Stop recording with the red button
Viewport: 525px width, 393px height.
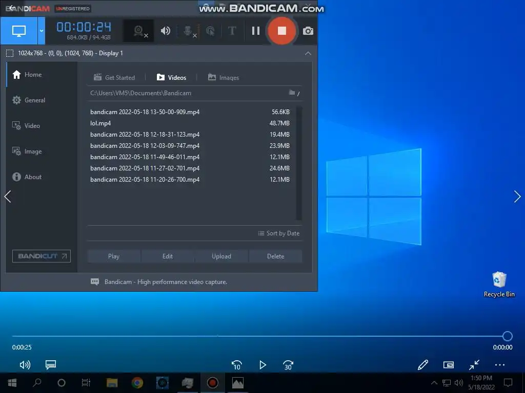[x=282, y=31]
